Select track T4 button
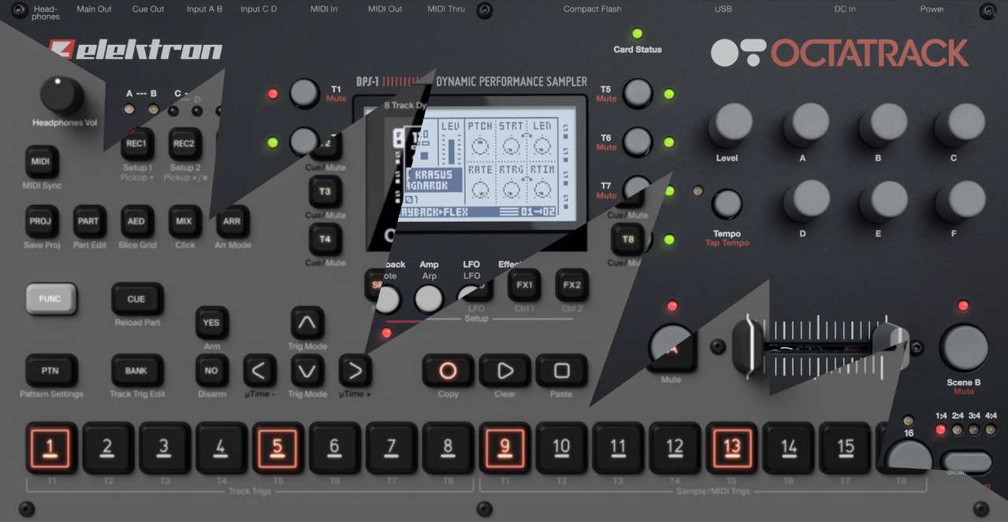 pyautogui.click(x=325, y=239)
